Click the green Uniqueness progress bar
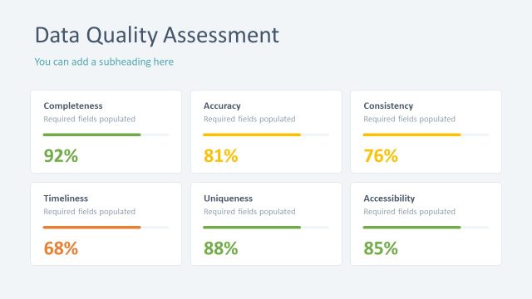Screen dimensions: 532x299 pos(252,227)
